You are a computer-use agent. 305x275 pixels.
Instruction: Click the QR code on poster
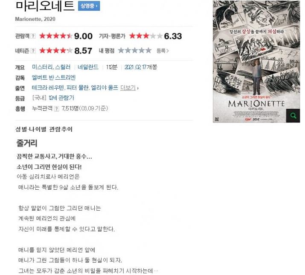click(217, 119)
